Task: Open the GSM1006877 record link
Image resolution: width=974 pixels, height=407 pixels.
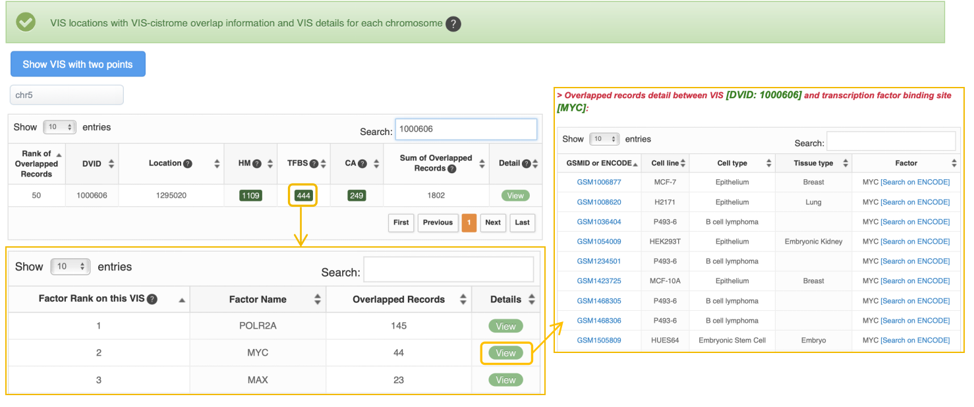Action: click(598, 182)
